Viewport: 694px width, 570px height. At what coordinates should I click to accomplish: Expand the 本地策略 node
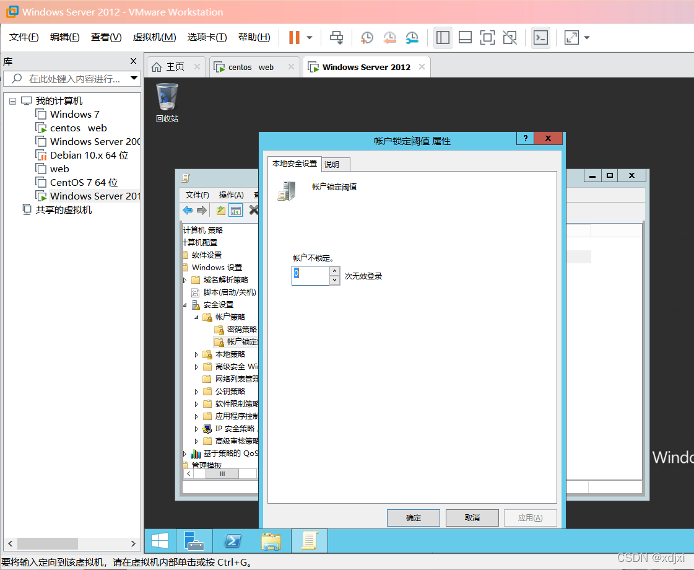click(196, 354)
